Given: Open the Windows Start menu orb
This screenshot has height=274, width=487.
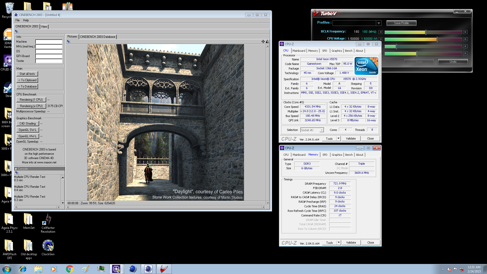Looking at the screenshot, I should (7, 269).
